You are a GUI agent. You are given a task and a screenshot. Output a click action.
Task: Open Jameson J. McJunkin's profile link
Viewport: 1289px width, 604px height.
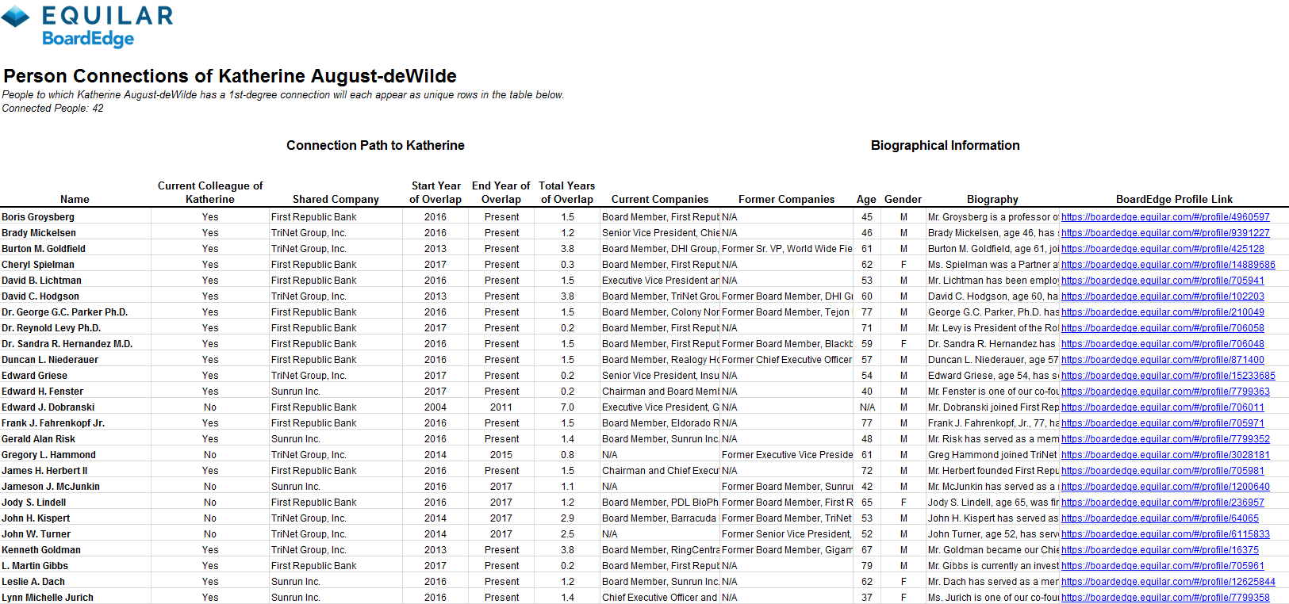pos(1165,487)
